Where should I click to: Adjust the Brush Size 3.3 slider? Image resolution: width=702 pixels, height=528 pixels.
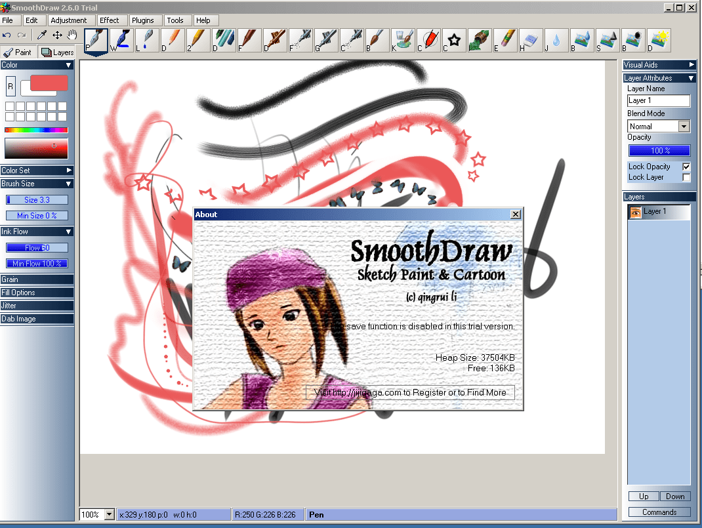(x=37, y=199)
